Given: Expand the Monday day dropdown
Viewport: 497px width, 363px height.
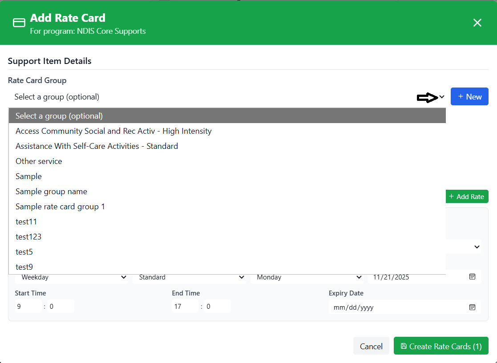Looking at the screenshot, I should [x=306, y=277].
